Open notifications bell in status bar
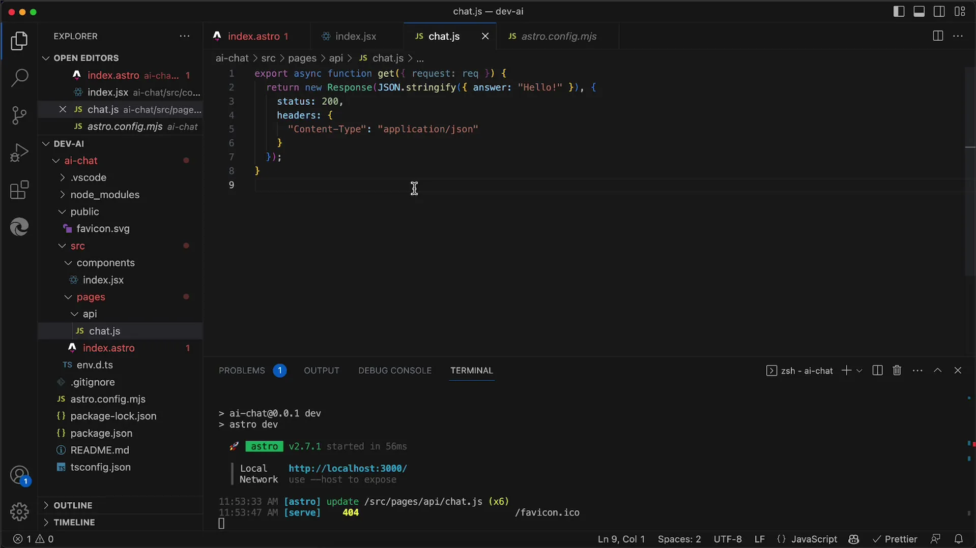The width and height of the screenshot is (976, 548). point(958,539)
